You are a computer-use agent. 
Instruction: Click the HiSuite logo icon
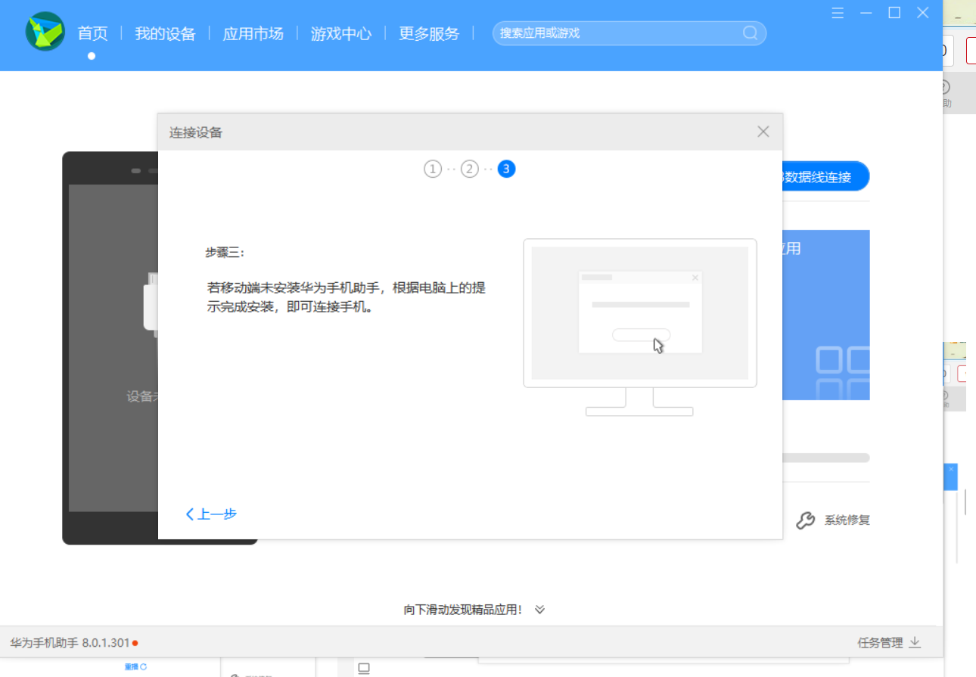(x=45, y=32)
